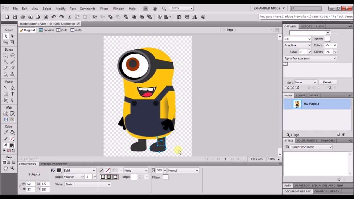This screenshot has height=199, width=354.
Task: Open the Filters menu
Action: tap(104, 9)
